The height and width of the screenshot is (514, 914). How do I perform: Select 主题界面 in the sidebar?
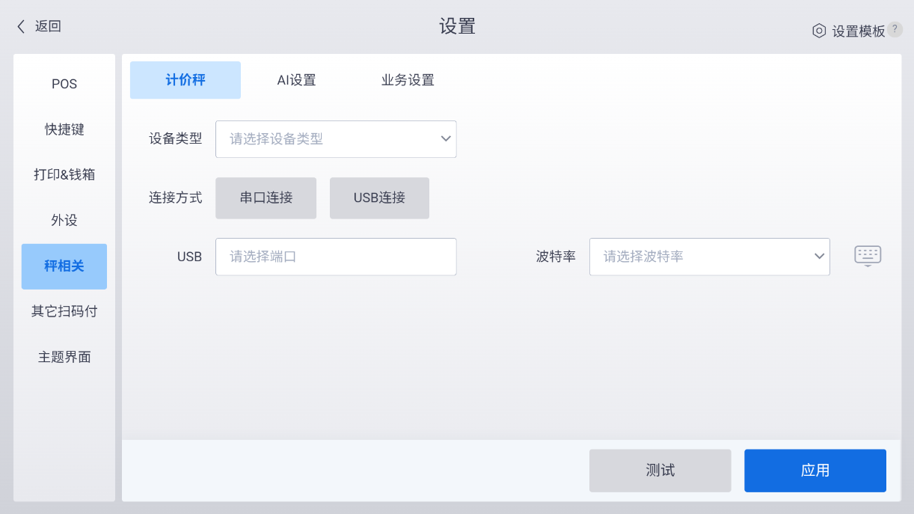(x=64, y=357)
